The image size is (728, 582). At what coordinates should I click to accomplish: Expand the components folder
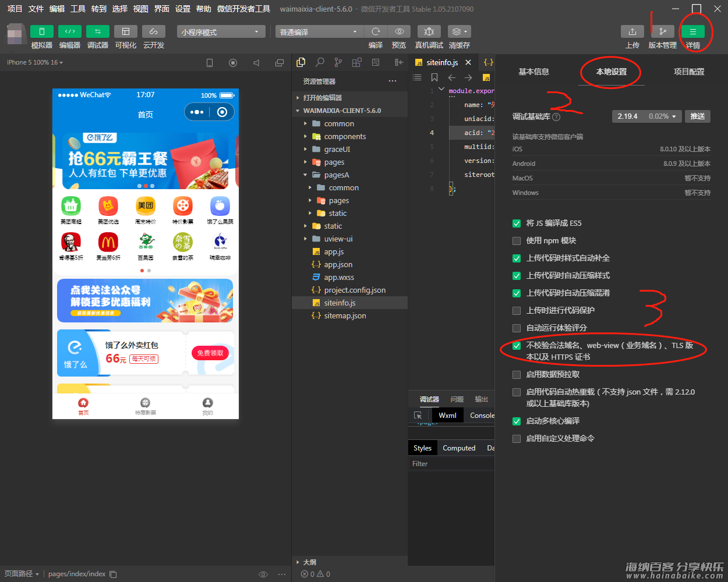pos(345,136)
